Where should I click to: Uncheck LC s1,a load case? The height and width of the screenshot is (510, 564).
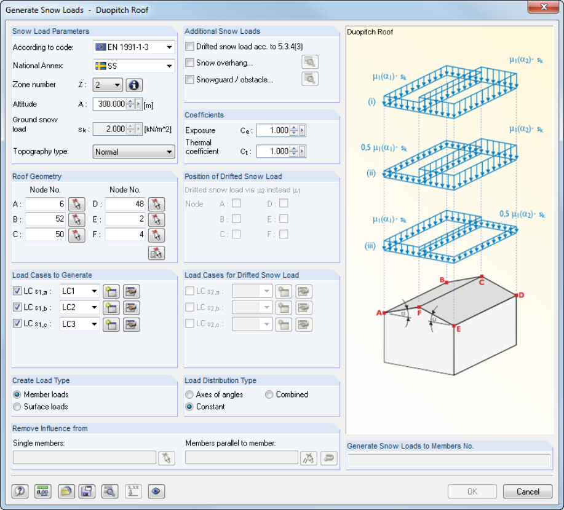17,291
